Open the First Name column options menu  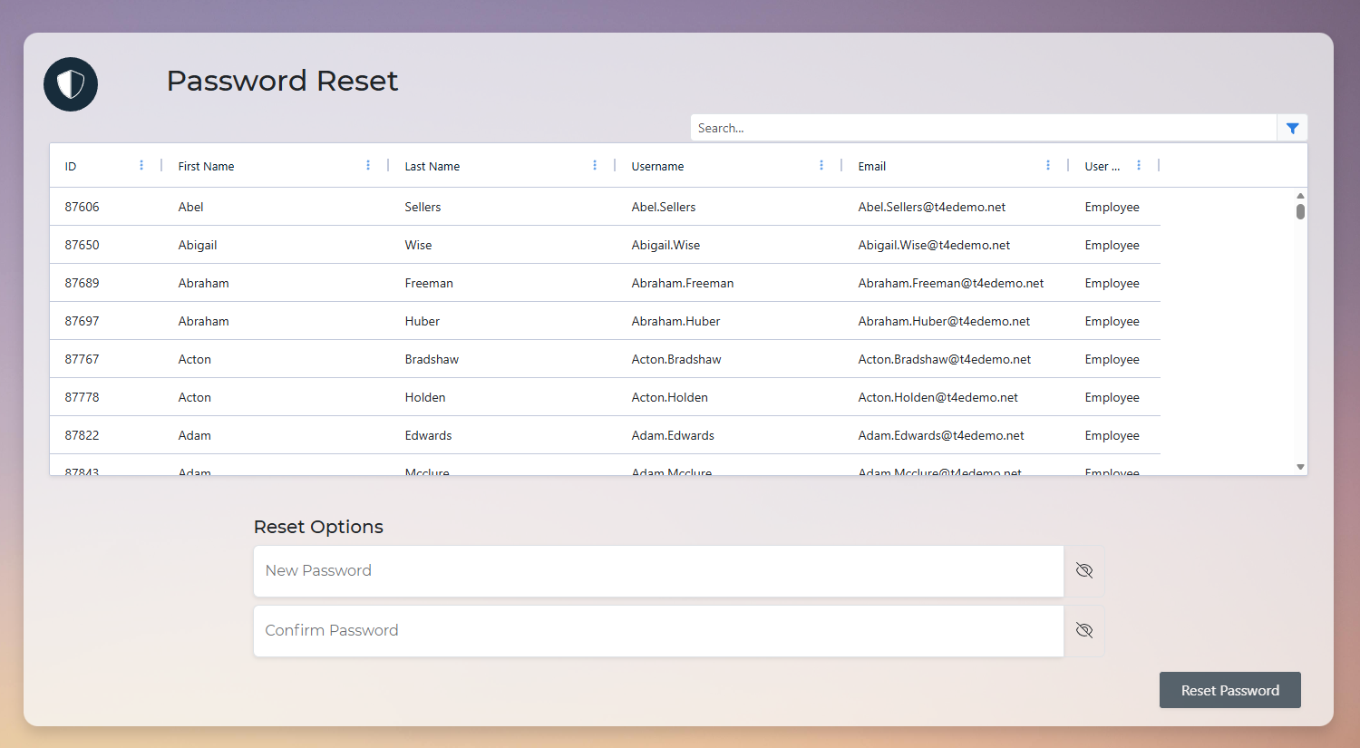[368, 165]
